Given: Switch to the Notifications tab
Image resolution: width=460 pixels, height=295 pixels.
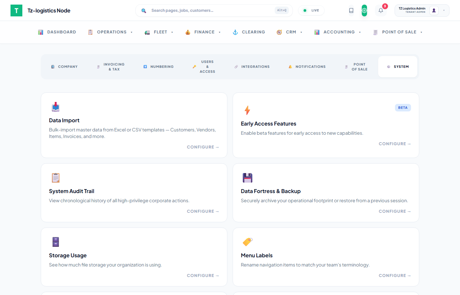Looking at the screenshot, I should pos(307,67).
